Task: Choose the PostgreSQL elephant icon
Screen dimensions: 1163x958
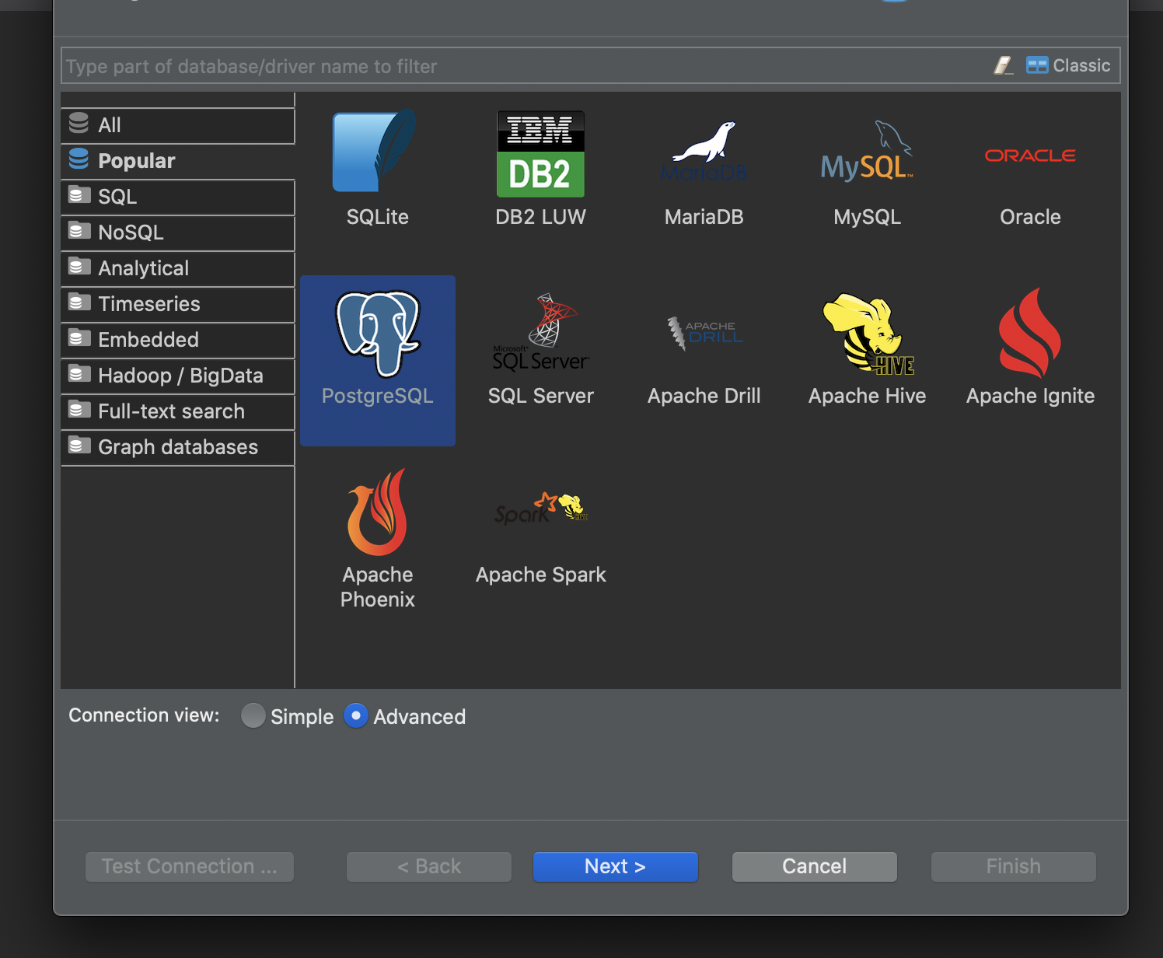Action: pos(378,333)
